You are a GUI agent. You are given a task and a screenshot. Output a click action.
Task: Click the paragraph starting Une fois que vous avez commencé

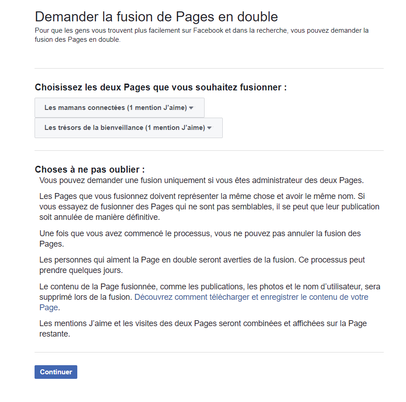coord(200,238)
